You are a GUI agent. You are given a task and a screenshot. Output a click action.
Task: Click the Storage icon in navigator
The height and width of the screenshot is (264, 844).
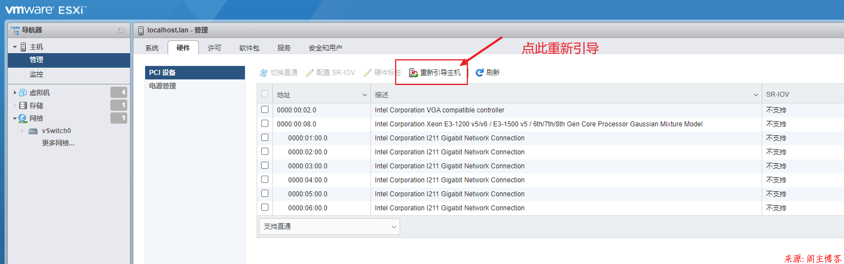tap(23, 105)
